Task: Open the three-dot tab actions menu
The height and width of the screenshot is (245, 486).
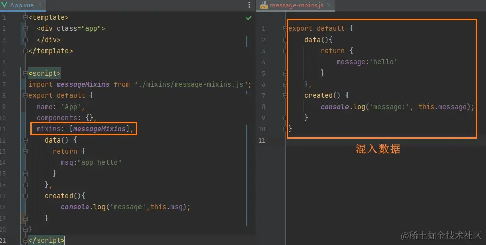Action: [x=249, y=5]
